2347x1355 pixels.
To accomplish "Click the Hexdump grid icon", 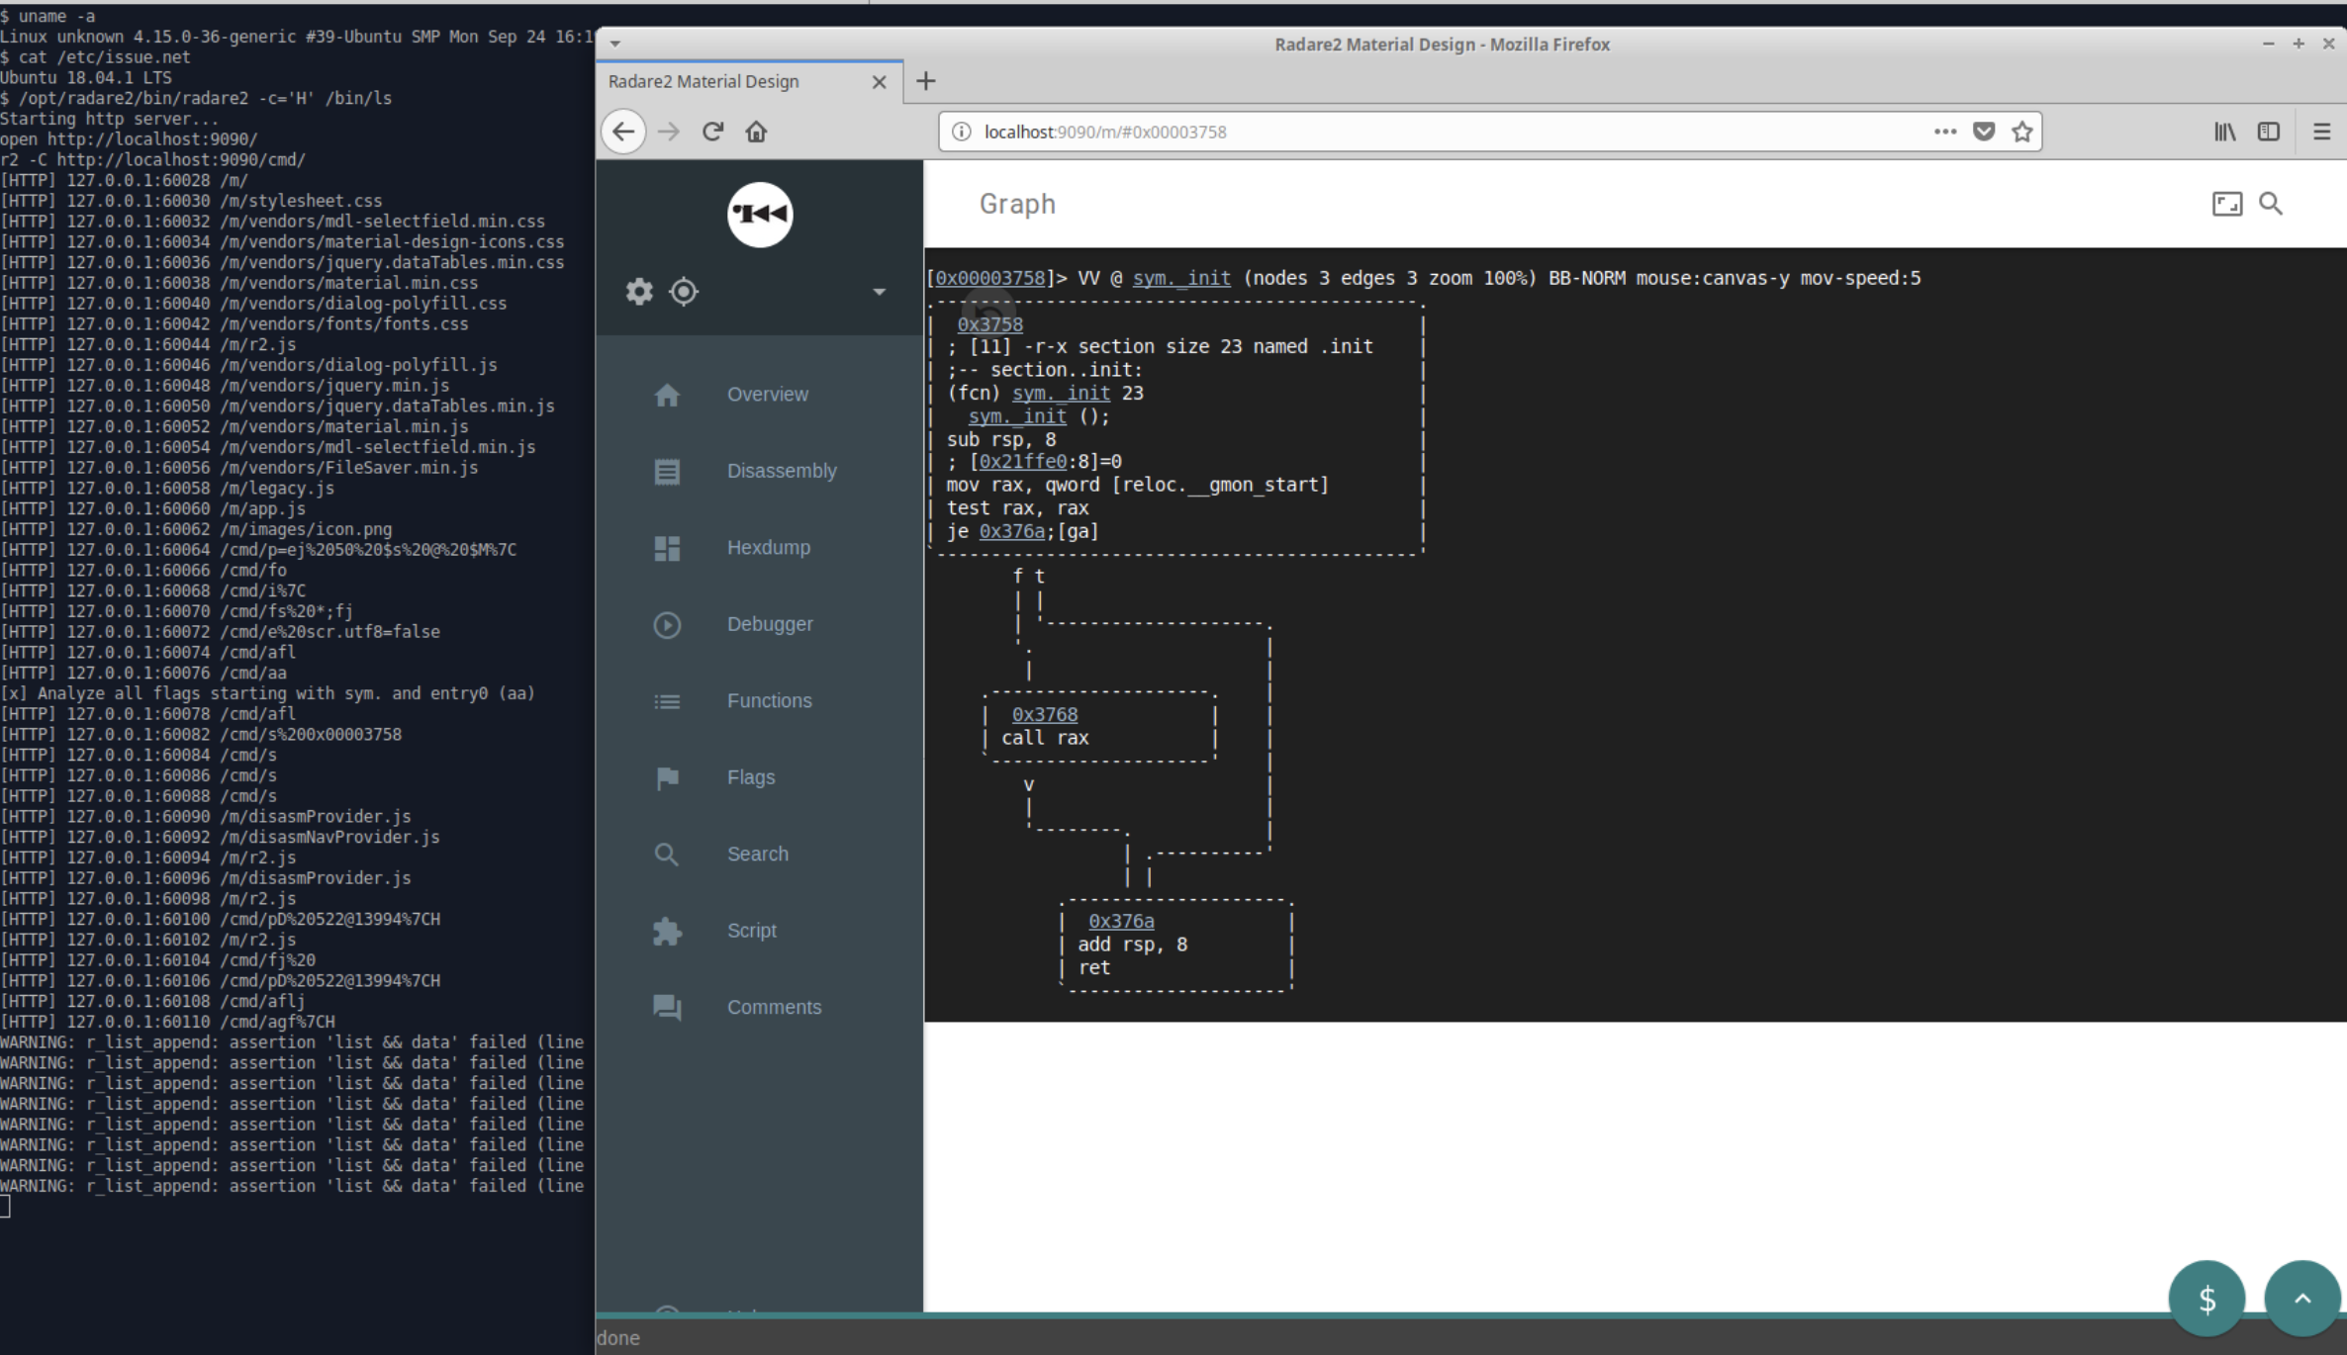I will point(667,548).
